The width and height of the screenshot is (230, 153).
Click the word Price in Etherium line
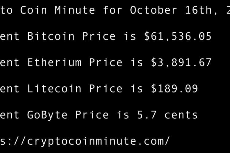coord(106,62)
